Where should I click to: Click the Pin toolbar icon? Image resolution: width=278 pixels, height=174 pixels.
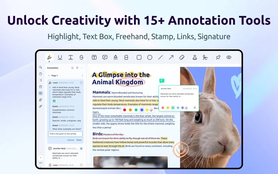pos(218,57)
